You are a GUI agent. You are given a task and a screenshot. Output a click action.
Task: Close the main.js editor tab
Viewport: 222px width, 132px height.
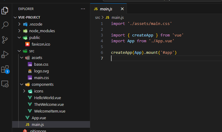pyautogui.click(x=122, y=9)
